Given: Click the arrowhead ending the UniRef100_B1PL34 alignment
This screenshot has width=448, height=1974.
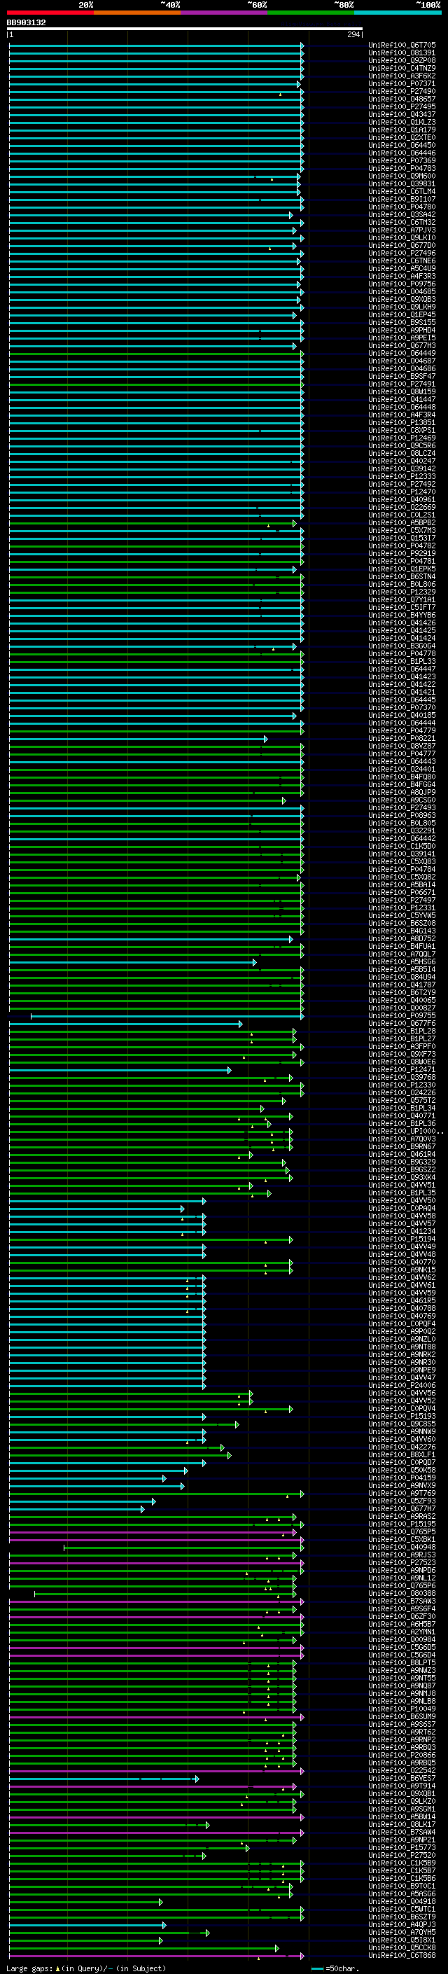Looking at the screenshot, I should 262,1108.
